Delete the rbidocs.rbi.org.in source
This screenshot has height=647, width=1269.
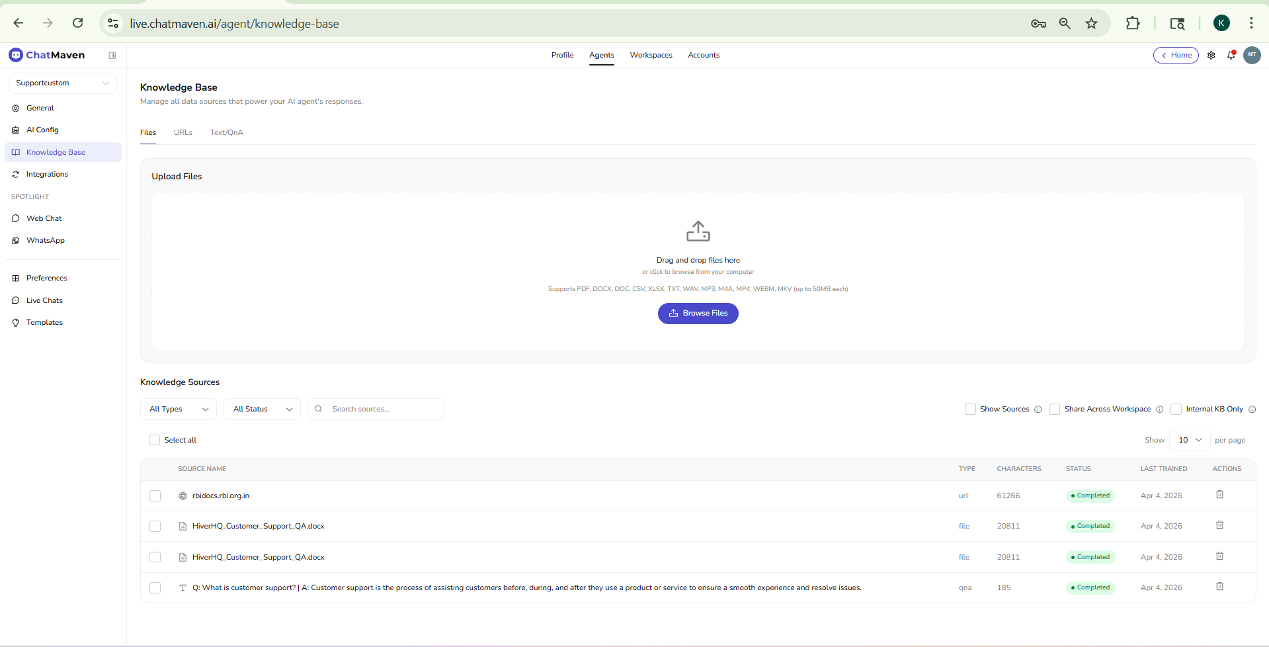tap(1219, 494)
